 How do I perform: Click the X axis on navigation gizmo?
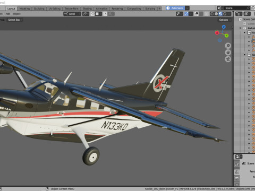(217, 33)
